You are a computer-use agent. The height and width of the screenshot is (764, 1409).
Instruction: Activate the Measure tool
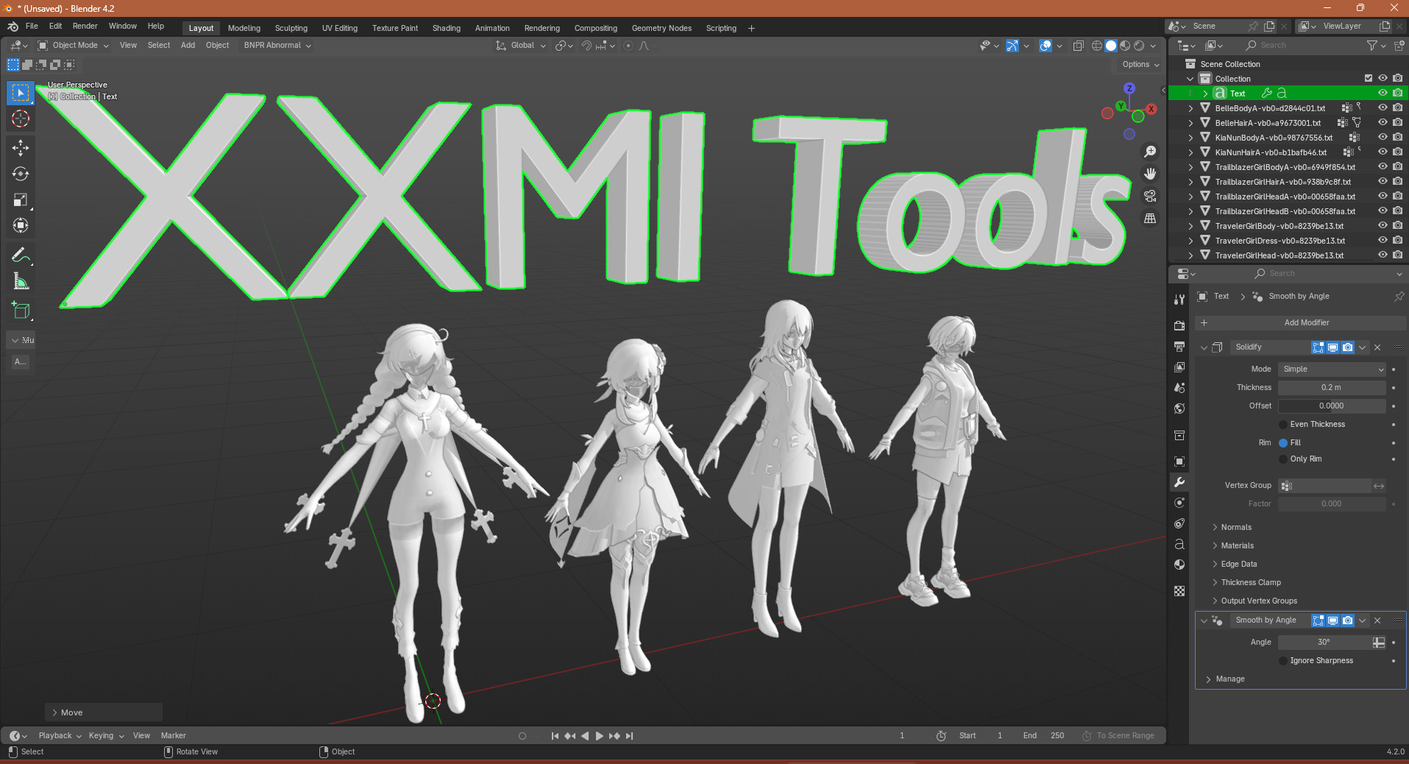point(21,280)
